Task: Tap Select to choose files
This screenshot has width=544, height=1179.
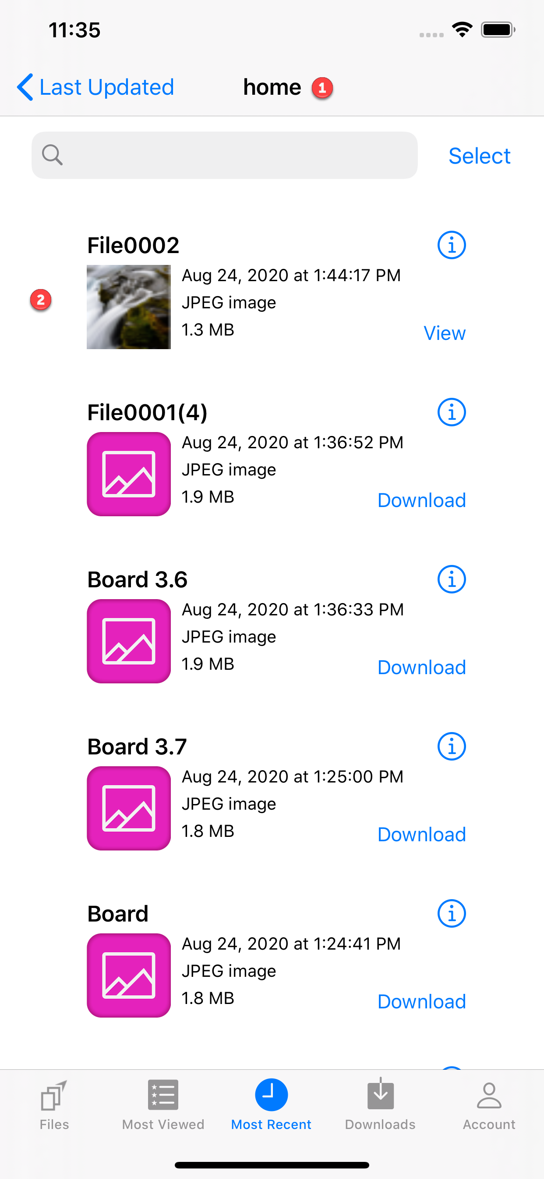Action: tap(479, 156)
